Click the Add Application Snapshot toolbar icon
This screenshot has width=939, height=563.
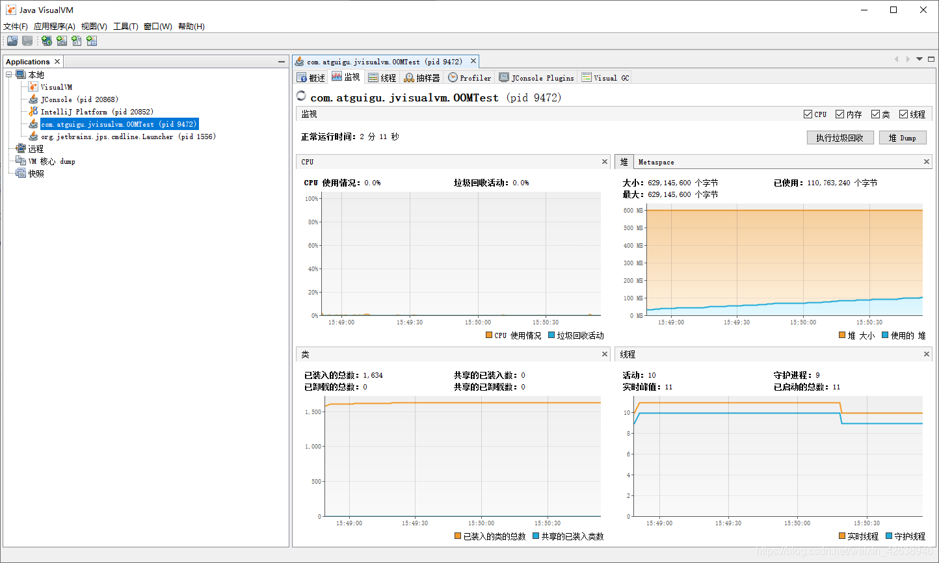pyautogui.click(x=92, y=40)
